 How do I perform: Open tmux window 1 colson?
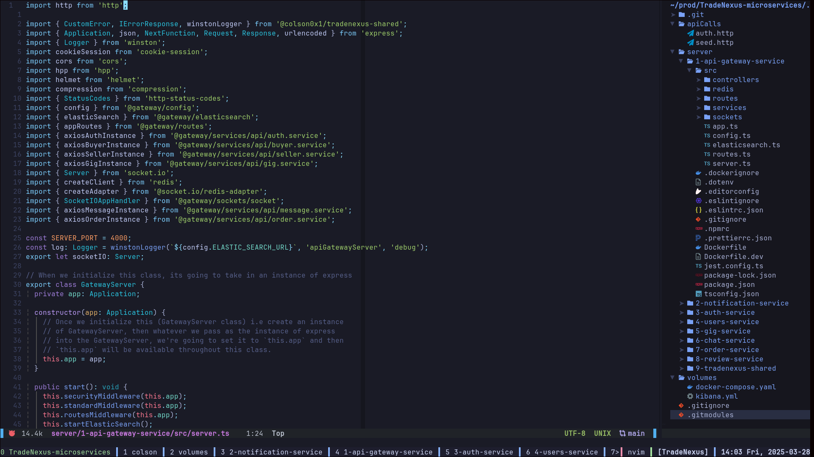[x=140, y=452]
